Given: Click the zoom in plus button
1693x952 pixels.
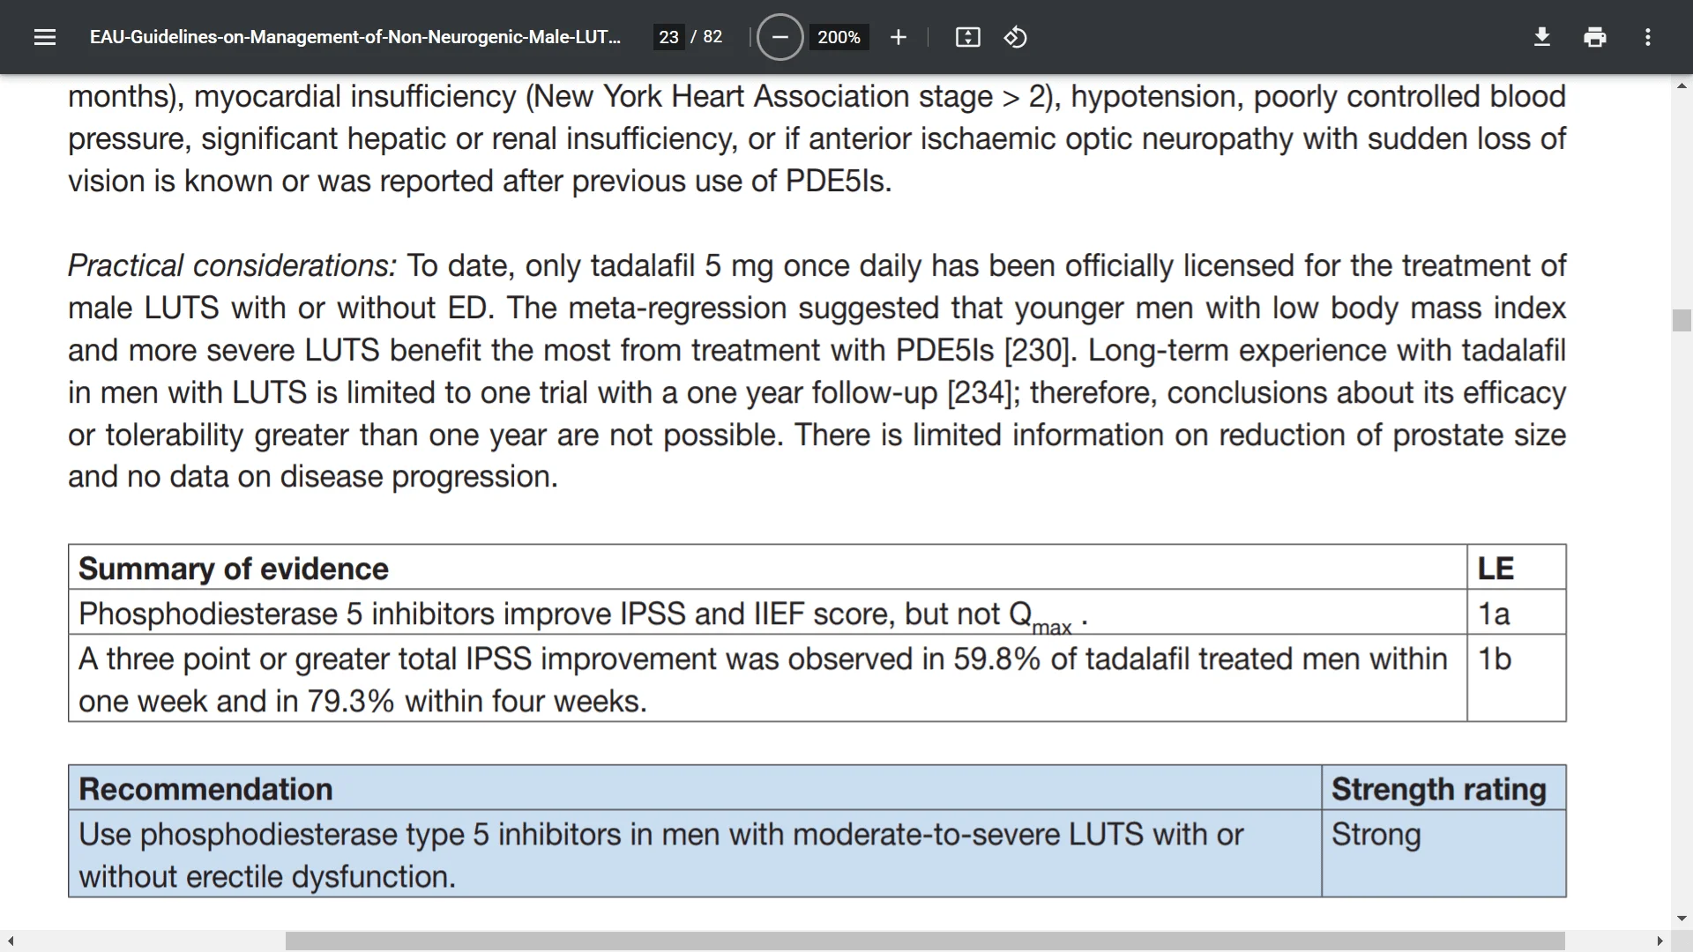Looking at the screenshot, I should (899, 37).
